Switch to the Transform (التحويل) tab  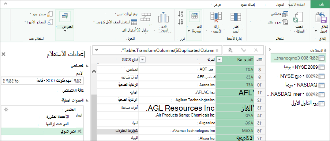click(x=280, y=4)
